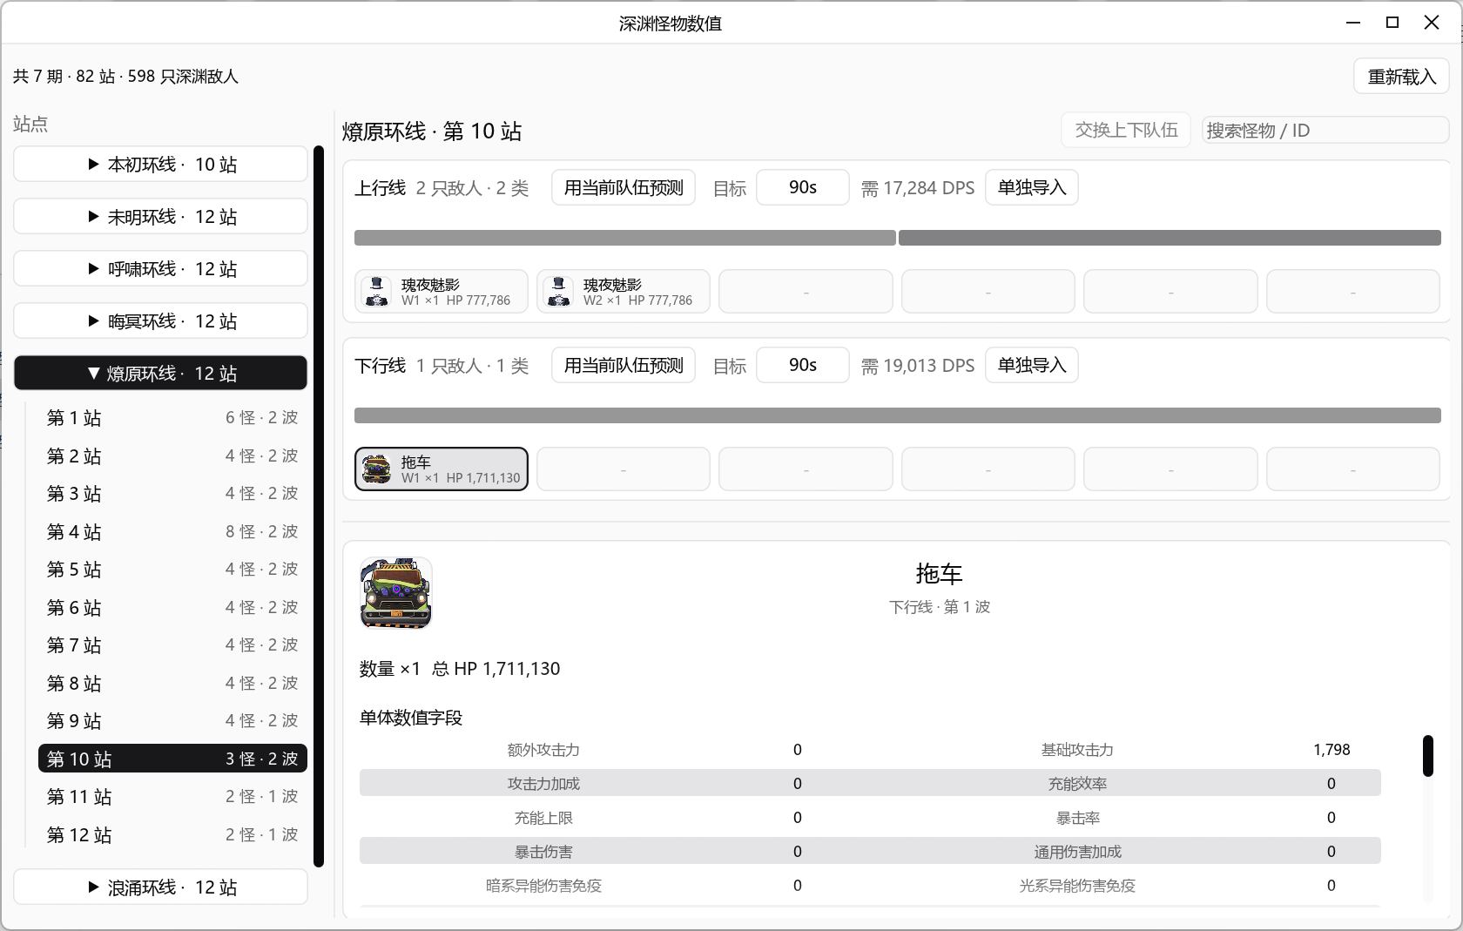Click the 暴击伤害 row label

tap(543, 852)
